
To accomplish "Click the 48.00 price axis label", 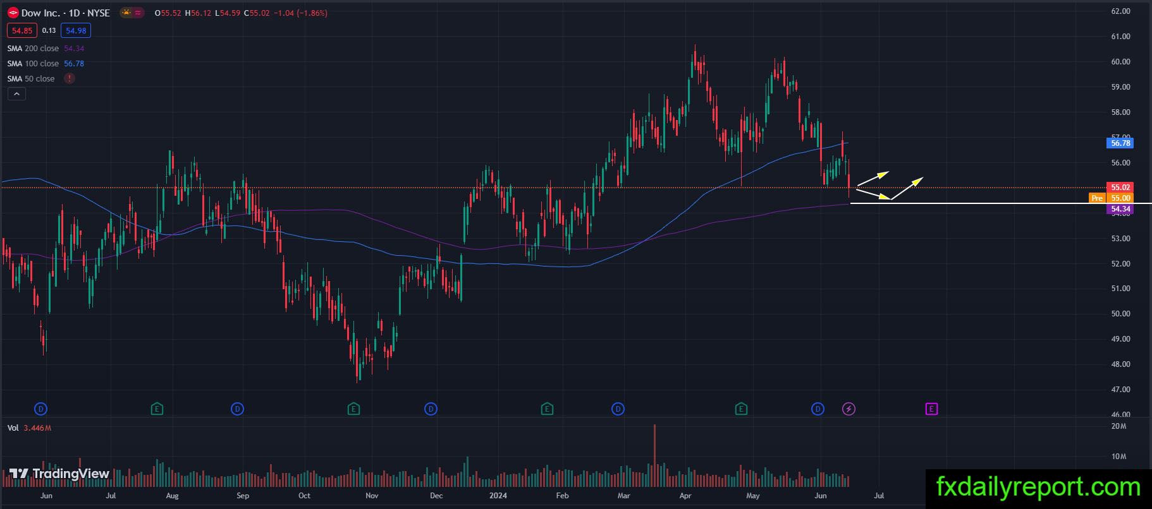I will tap(1120, 364).
